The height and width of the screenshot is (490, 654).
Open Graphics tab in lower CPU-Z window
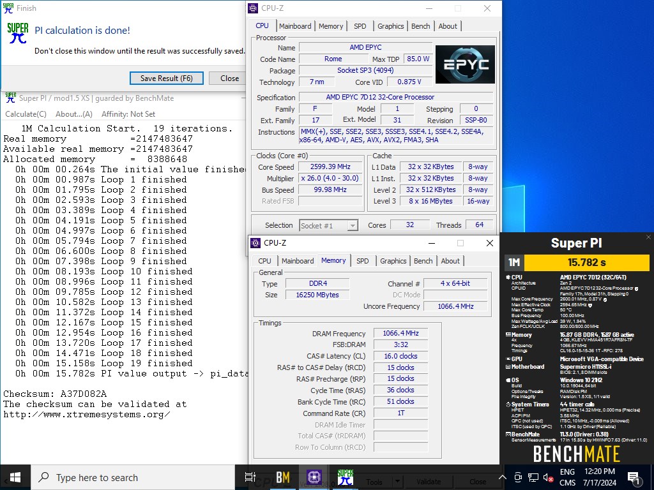pyautogui.click(x=393, y=261)
